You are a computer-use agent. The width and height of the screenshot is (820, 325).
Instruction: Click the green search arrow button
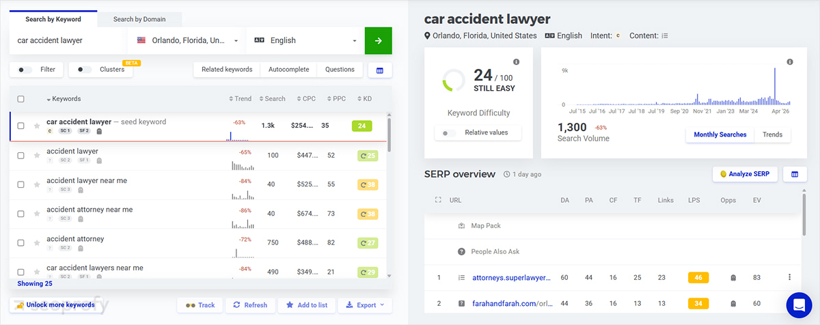[x=379, y=41]
